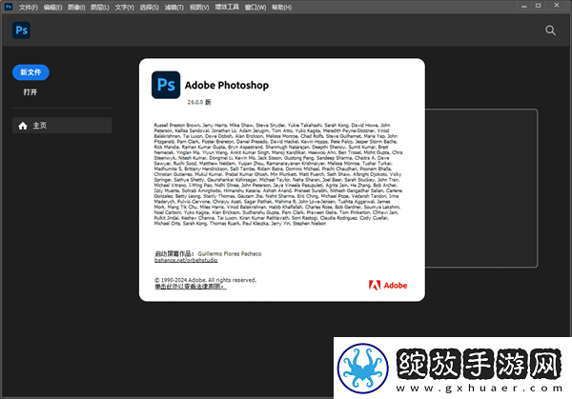Minimize the Photoshop window

coord(524,6)
